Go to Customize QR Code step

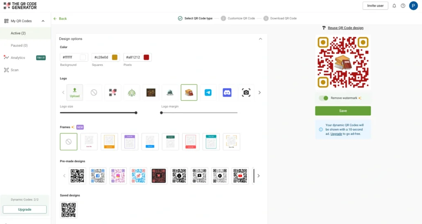click(238, 18)
